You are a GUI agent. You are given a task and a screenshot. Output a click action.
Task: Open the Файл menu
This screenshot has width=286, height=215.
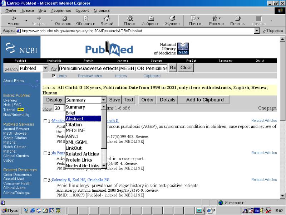(x=11, y=11)
